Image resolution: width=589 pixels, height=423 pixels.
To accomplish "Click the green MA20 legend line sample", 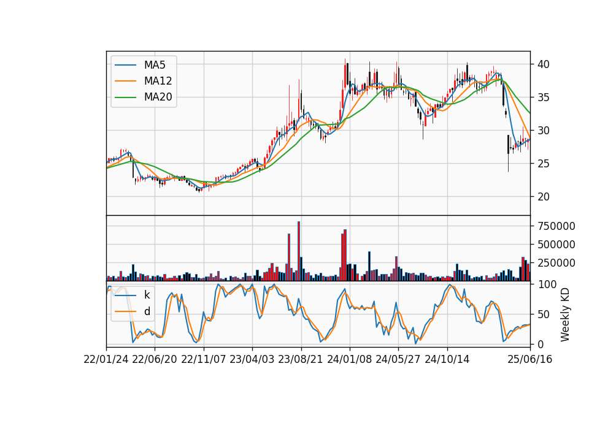I will [x=125, y=97].
